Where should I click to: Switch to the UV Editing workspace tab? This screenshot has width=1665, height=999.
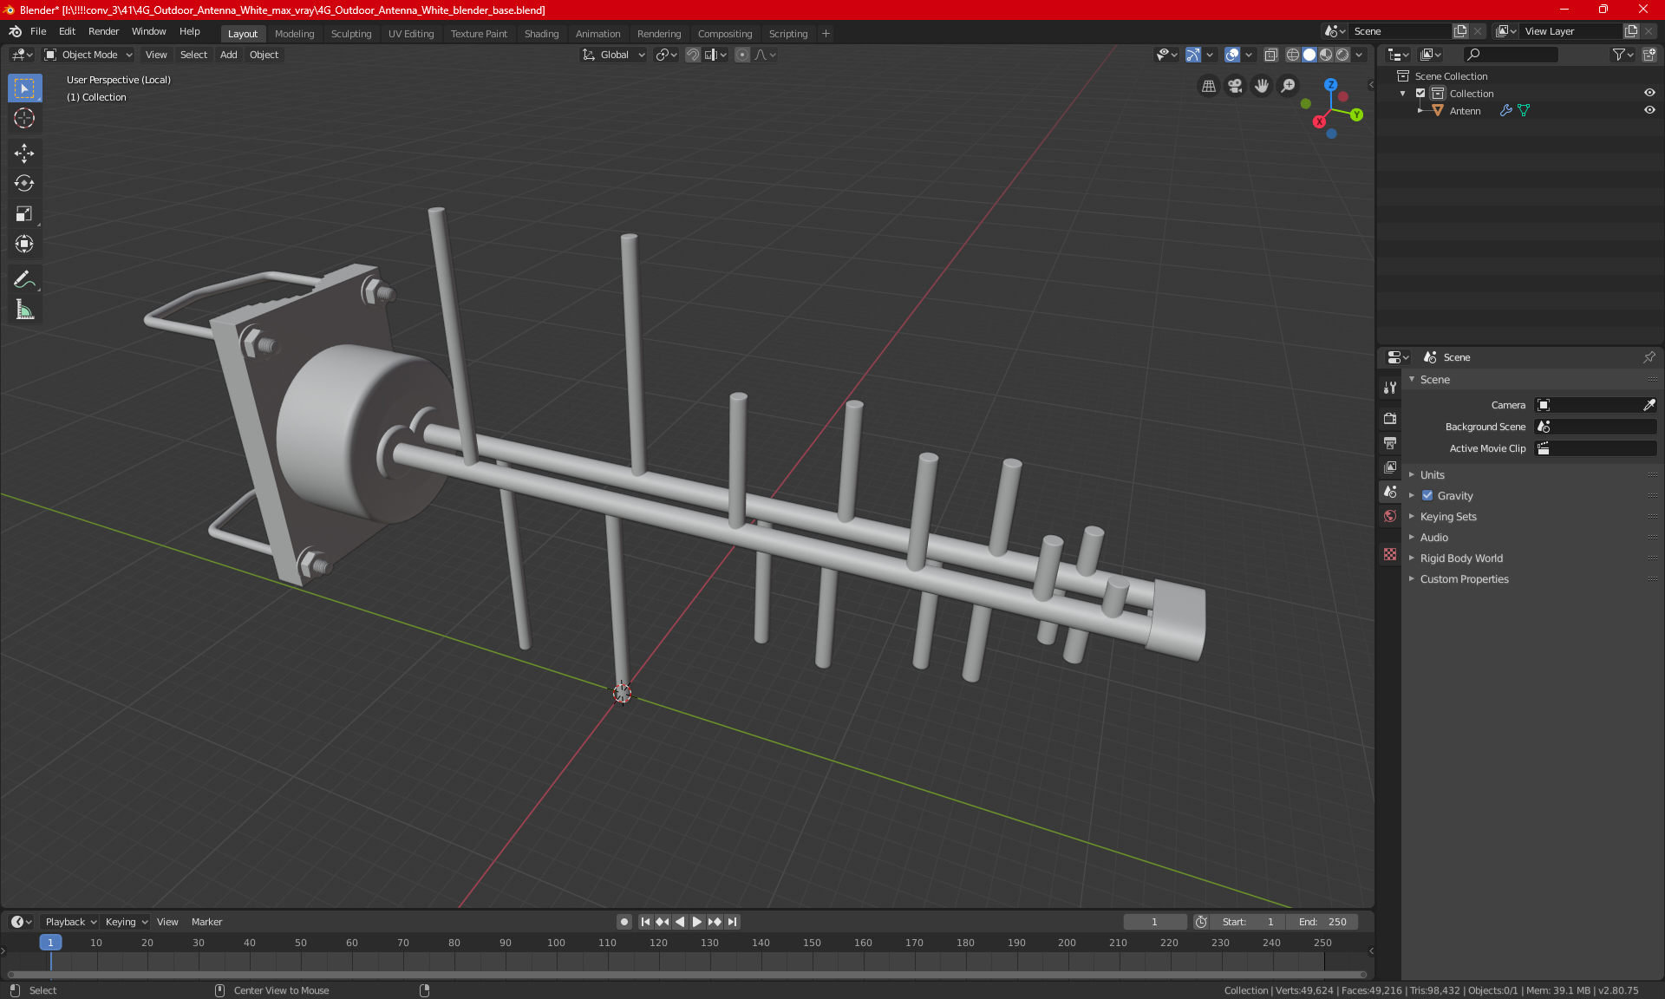pos(411,34)
